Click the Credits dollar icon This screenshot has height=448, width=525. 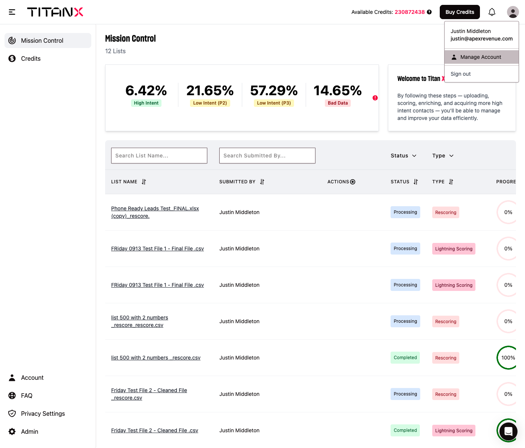pos(12,58)
